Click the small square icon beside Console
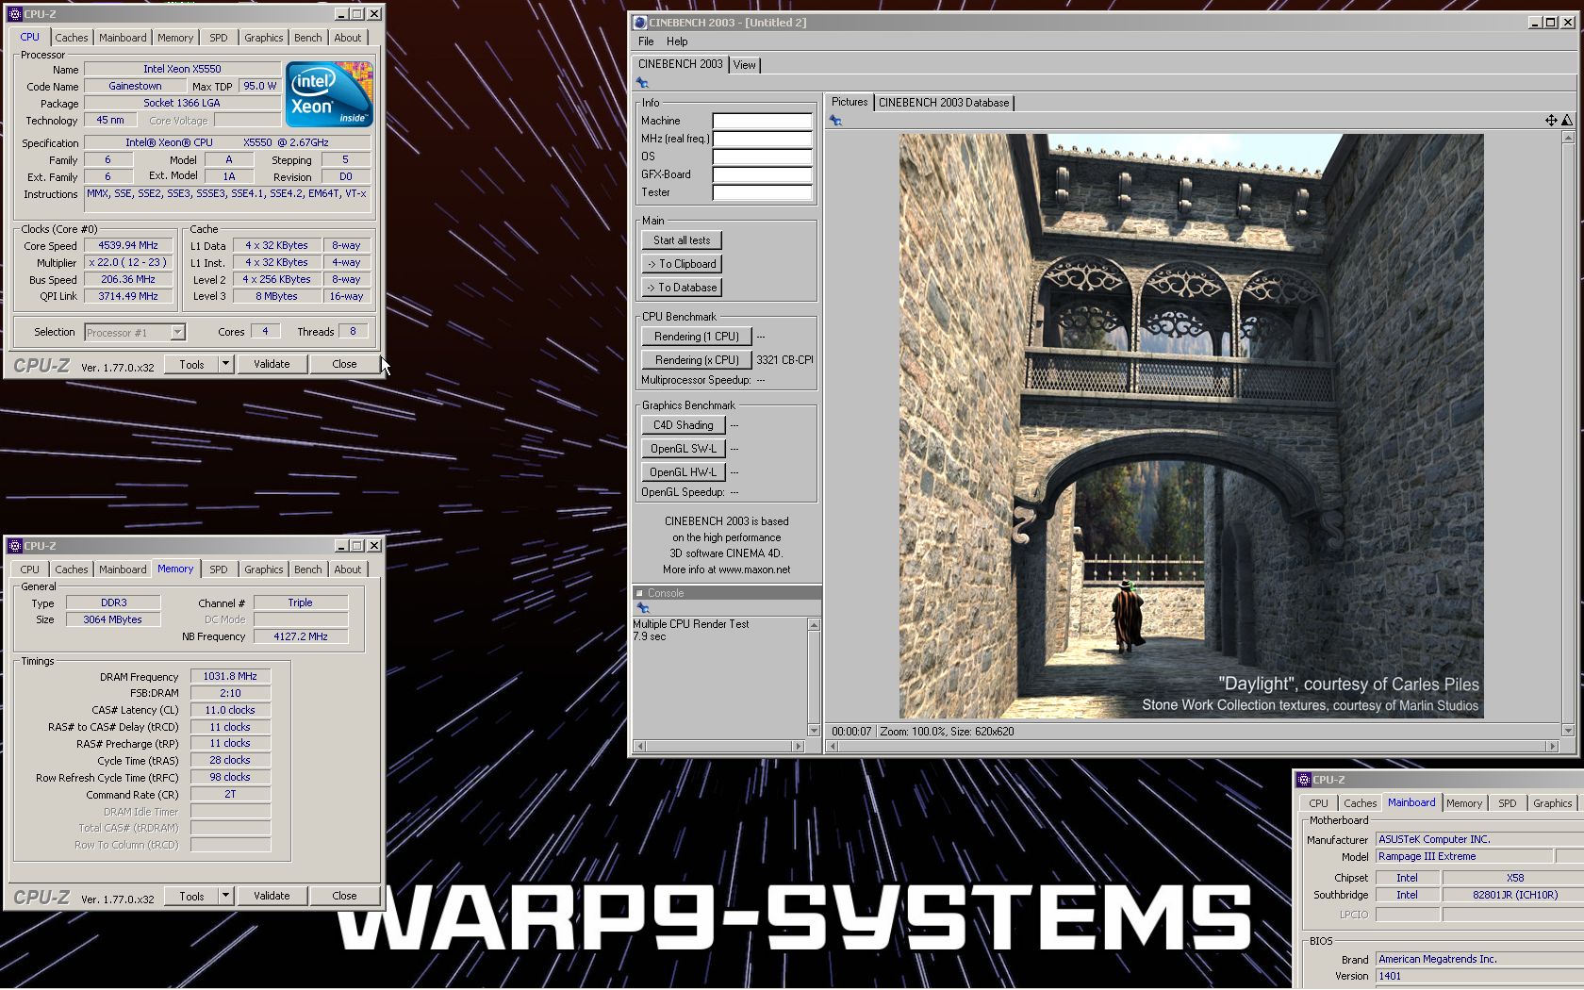This screenshot has height=990, width=1584. click(639, 593)
